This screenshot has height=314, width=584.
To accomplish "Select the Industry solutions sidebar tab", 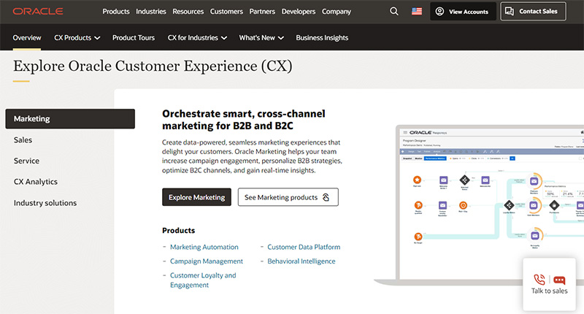I will click(x=45, y=203).
